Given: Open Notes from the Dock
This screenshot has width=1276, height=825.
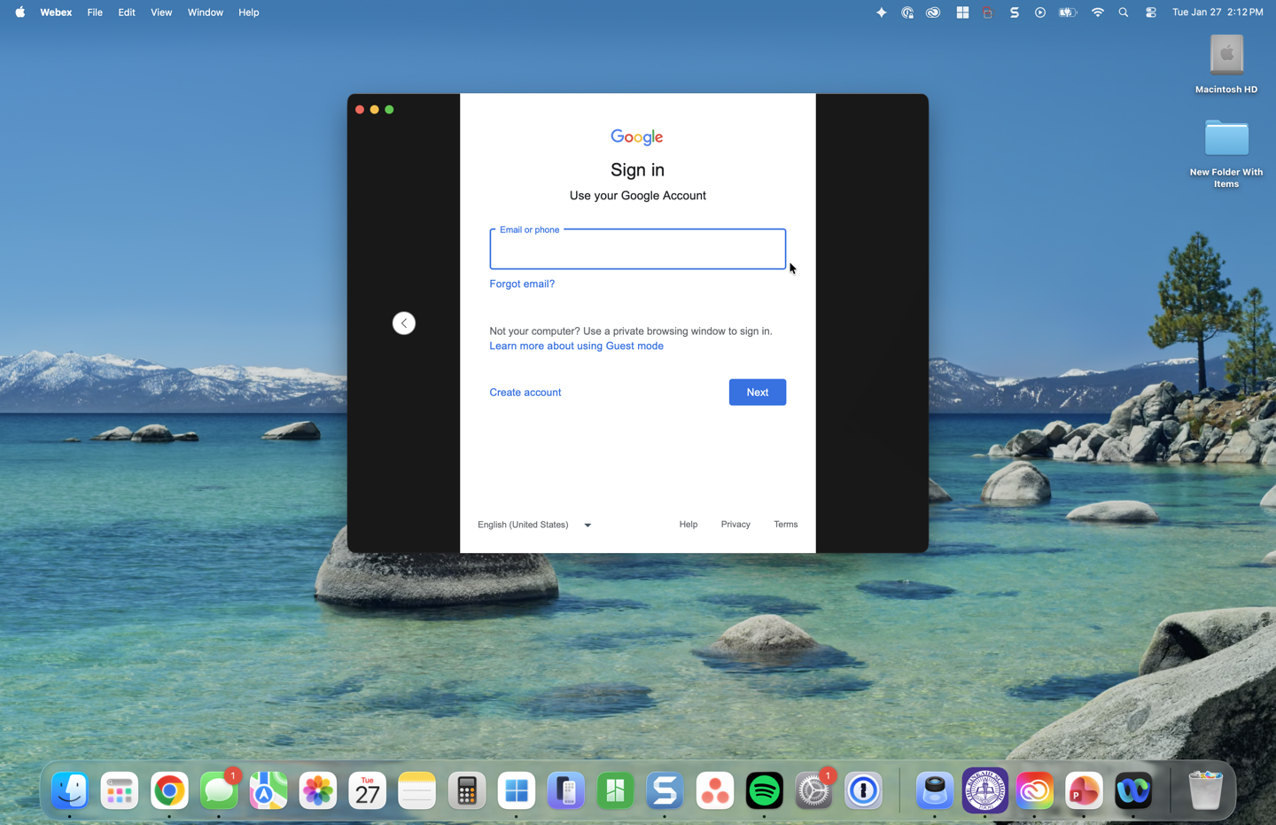Looking at the screenshot, I should [x=417, y=790].
